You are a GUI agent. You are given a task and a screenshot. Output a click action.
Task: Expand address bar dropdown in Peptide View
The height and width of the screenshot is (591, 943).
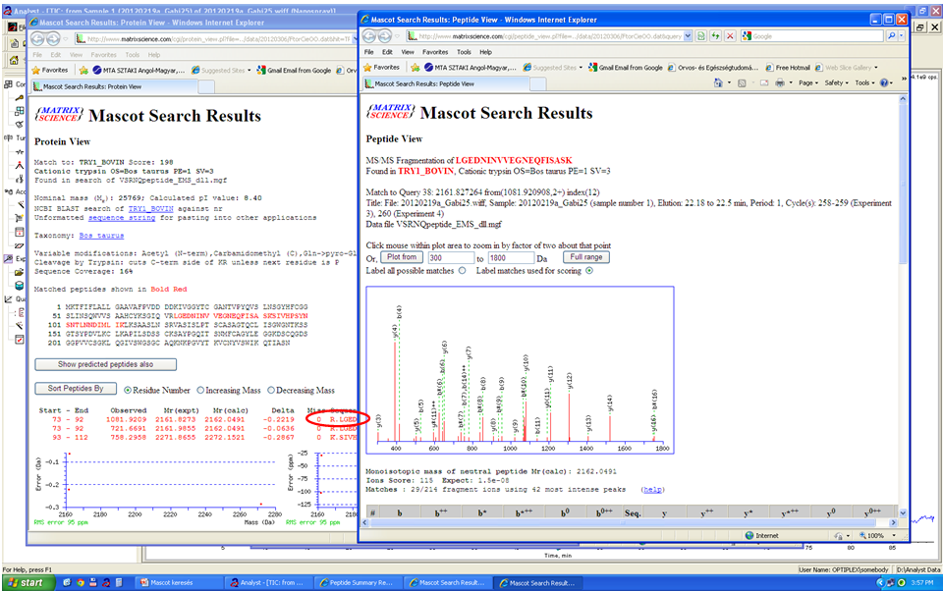click(688, 36)
